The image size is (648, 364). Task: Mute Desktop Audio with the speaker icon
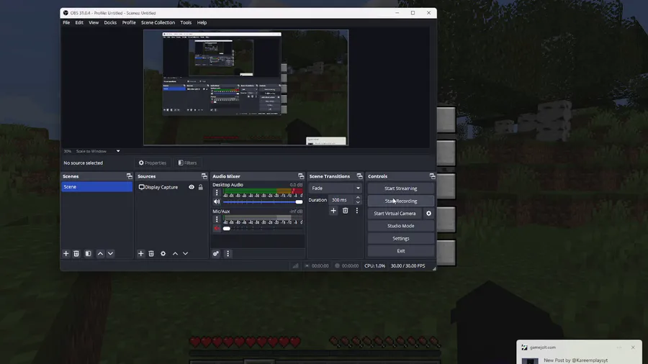coord(217,202)
